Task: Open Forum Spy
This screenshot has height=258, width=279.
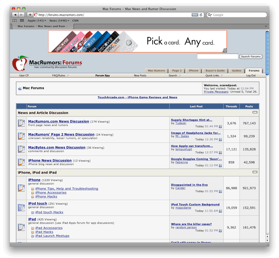Action: click(x=103, y=75)
